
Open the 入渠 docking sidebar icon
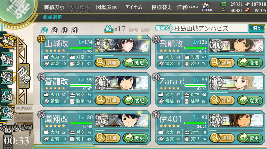click(x=7, y=96)
